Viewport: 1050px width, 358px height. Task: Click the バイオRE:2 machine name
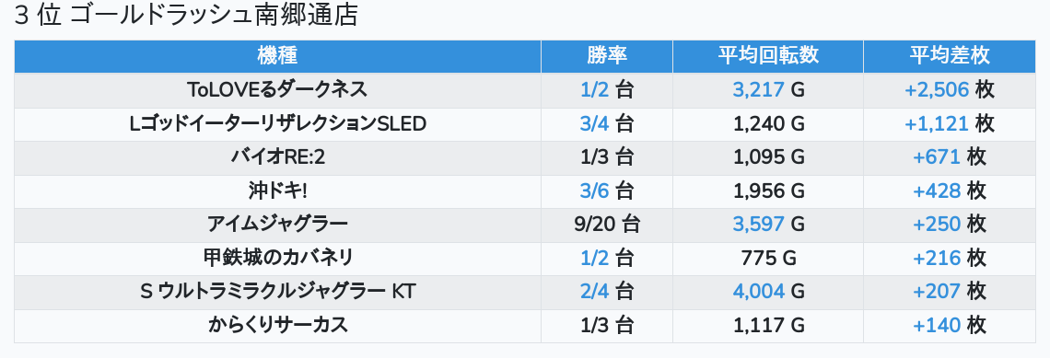[277, 157]
